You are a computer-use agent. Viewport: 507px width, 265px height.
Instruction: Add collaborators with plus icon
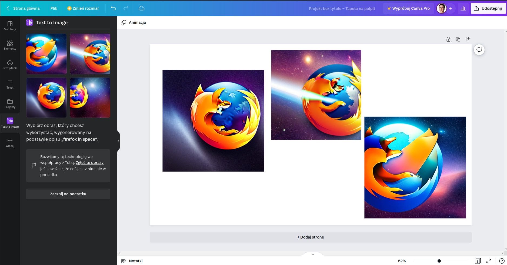pos(450,8)
